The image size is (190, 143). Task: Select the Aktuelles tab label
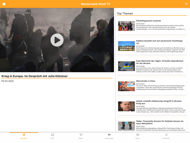pos(24,138)
